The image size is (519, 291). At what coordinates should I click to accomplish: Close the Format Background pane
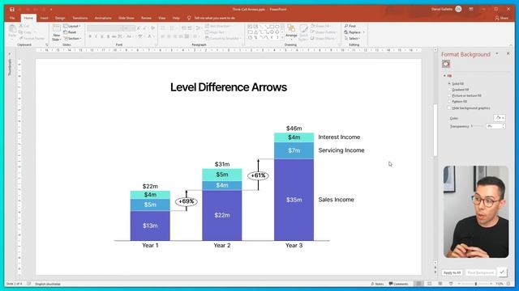508,53
